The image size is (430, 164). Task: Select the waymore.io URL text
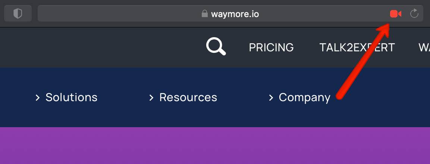coord(235,14)
